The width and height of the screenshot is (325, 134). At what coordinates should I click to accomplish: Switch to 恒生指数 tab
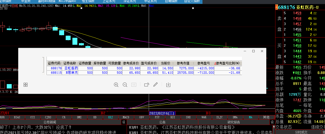[x=88, y=1]
